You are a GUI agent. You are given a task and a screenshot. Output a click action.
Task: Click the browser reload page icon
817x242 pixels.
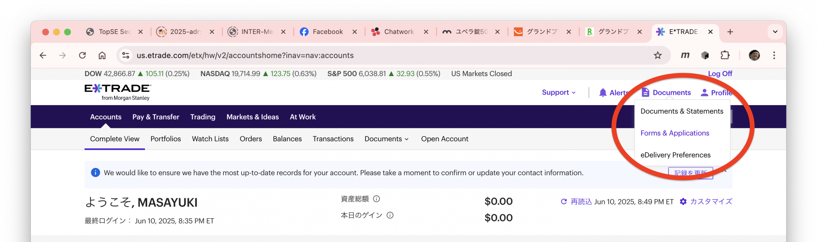[x=82, y=55]
